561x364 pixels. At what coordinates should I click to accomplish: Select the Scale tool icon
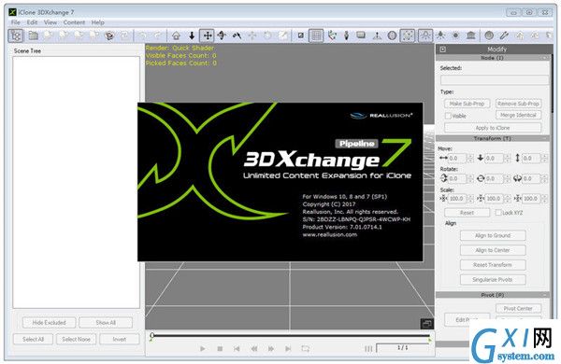(x=237, y=35)
